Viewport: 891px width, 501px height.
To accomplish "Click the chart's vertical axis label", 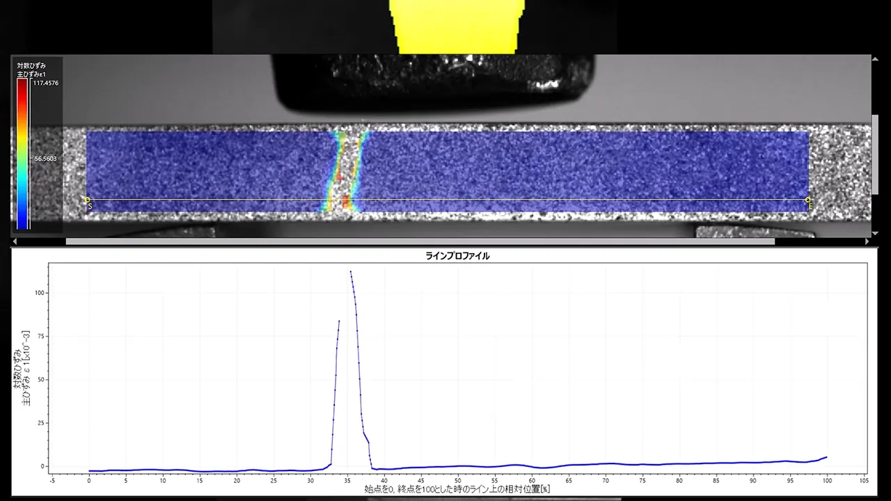I will click(22, 369).
